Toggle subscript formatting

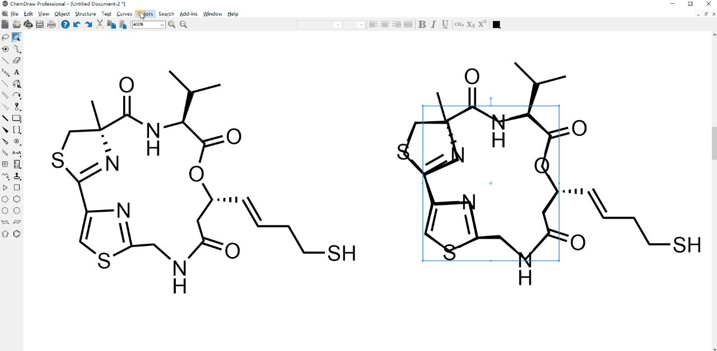click(471, 24)
